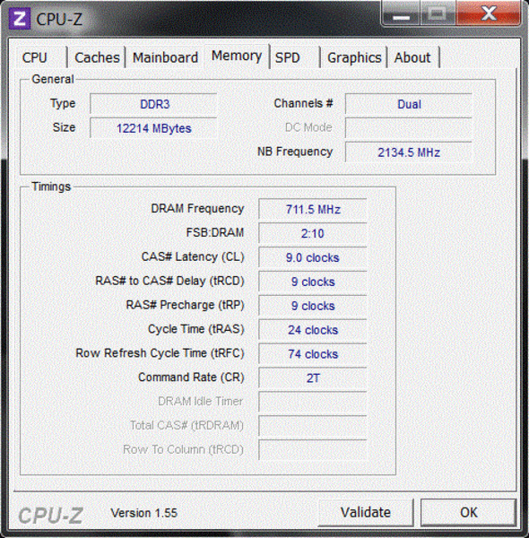
Task: Click the FSB:DRAM label
Action: pos(215,232)
